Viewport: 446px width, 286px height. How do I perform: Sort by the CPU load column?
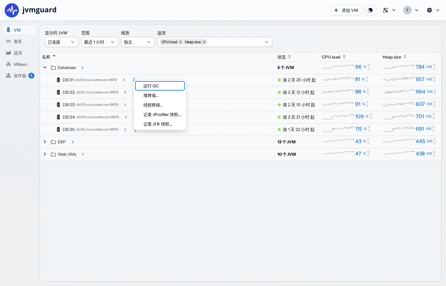[334, 57]
